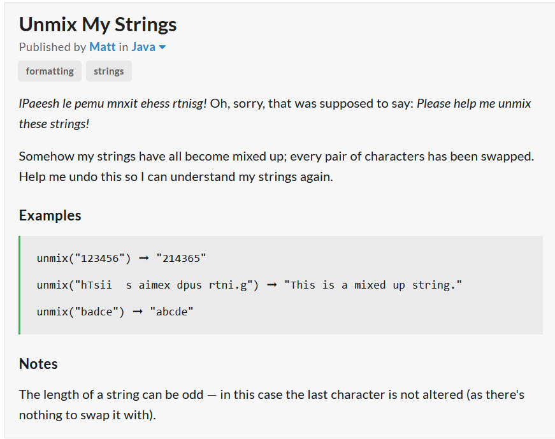
Task: Click the Unmix My Strings title
Action: click(x=97, y=24)
